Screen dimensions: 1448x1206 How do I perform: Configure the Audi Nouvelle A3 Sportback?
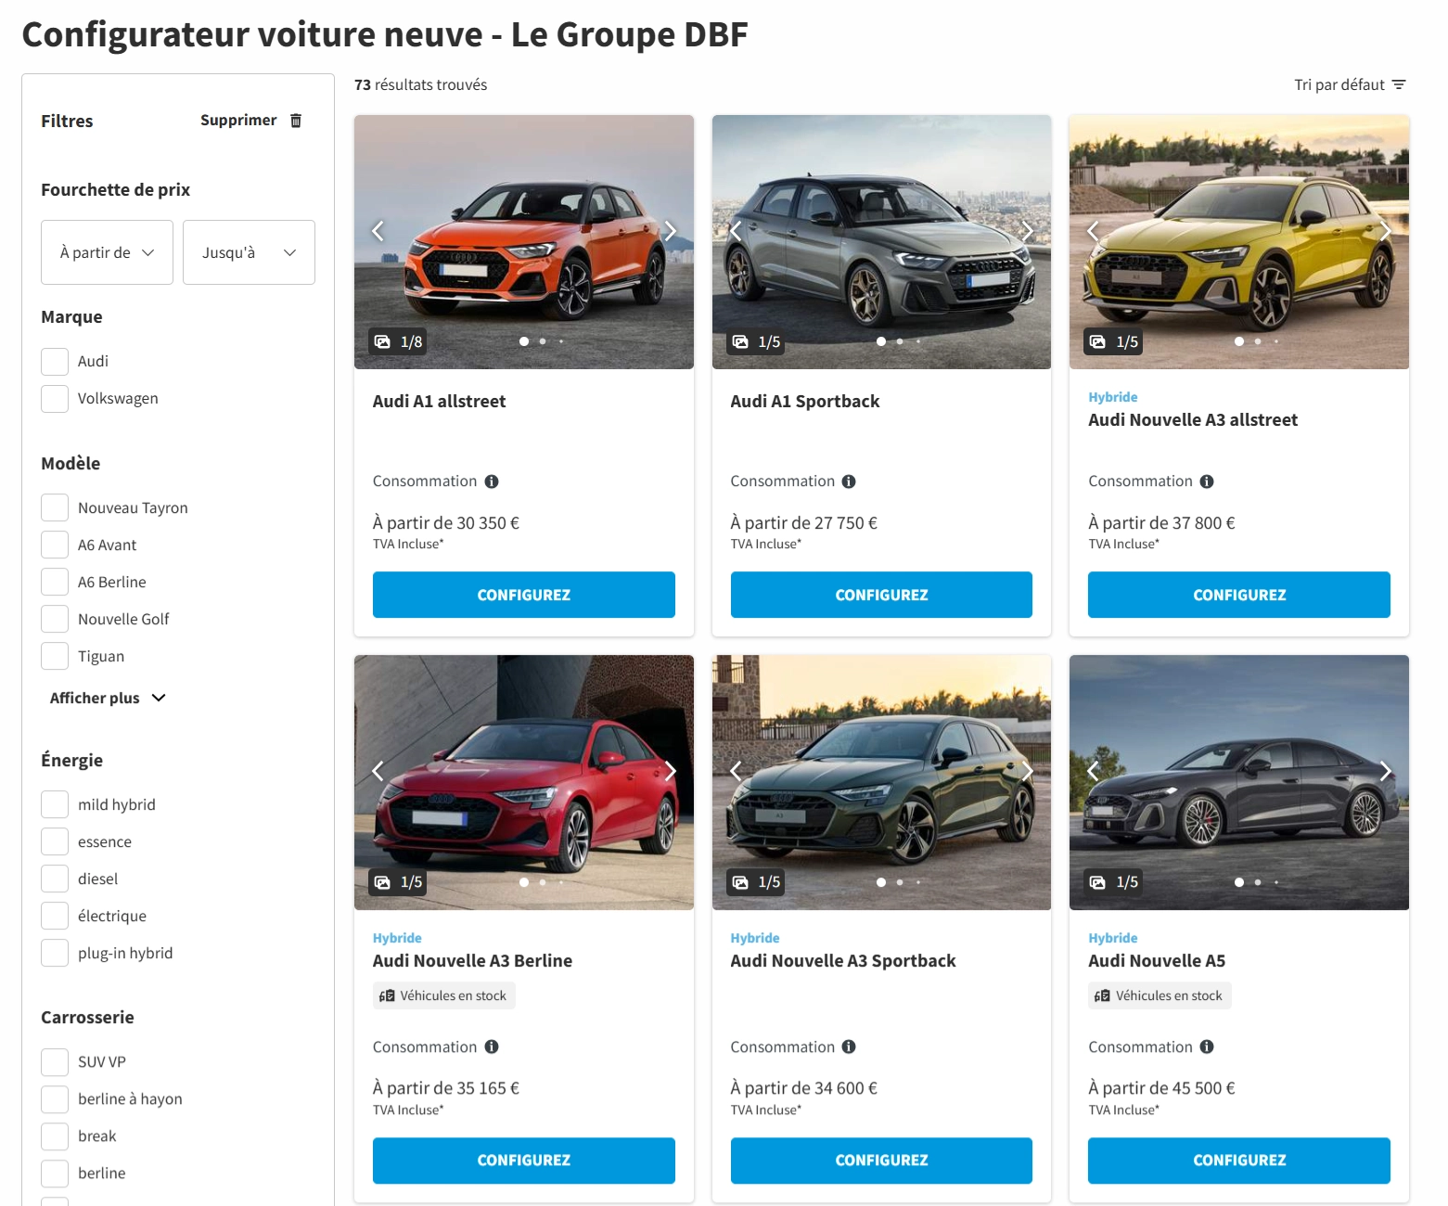(x=881, y=1161)
